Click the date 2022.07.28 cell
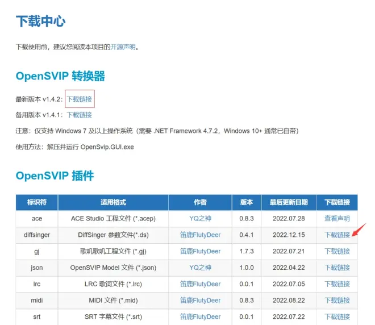This screenshot has width=375, height=325. point(289,218)
